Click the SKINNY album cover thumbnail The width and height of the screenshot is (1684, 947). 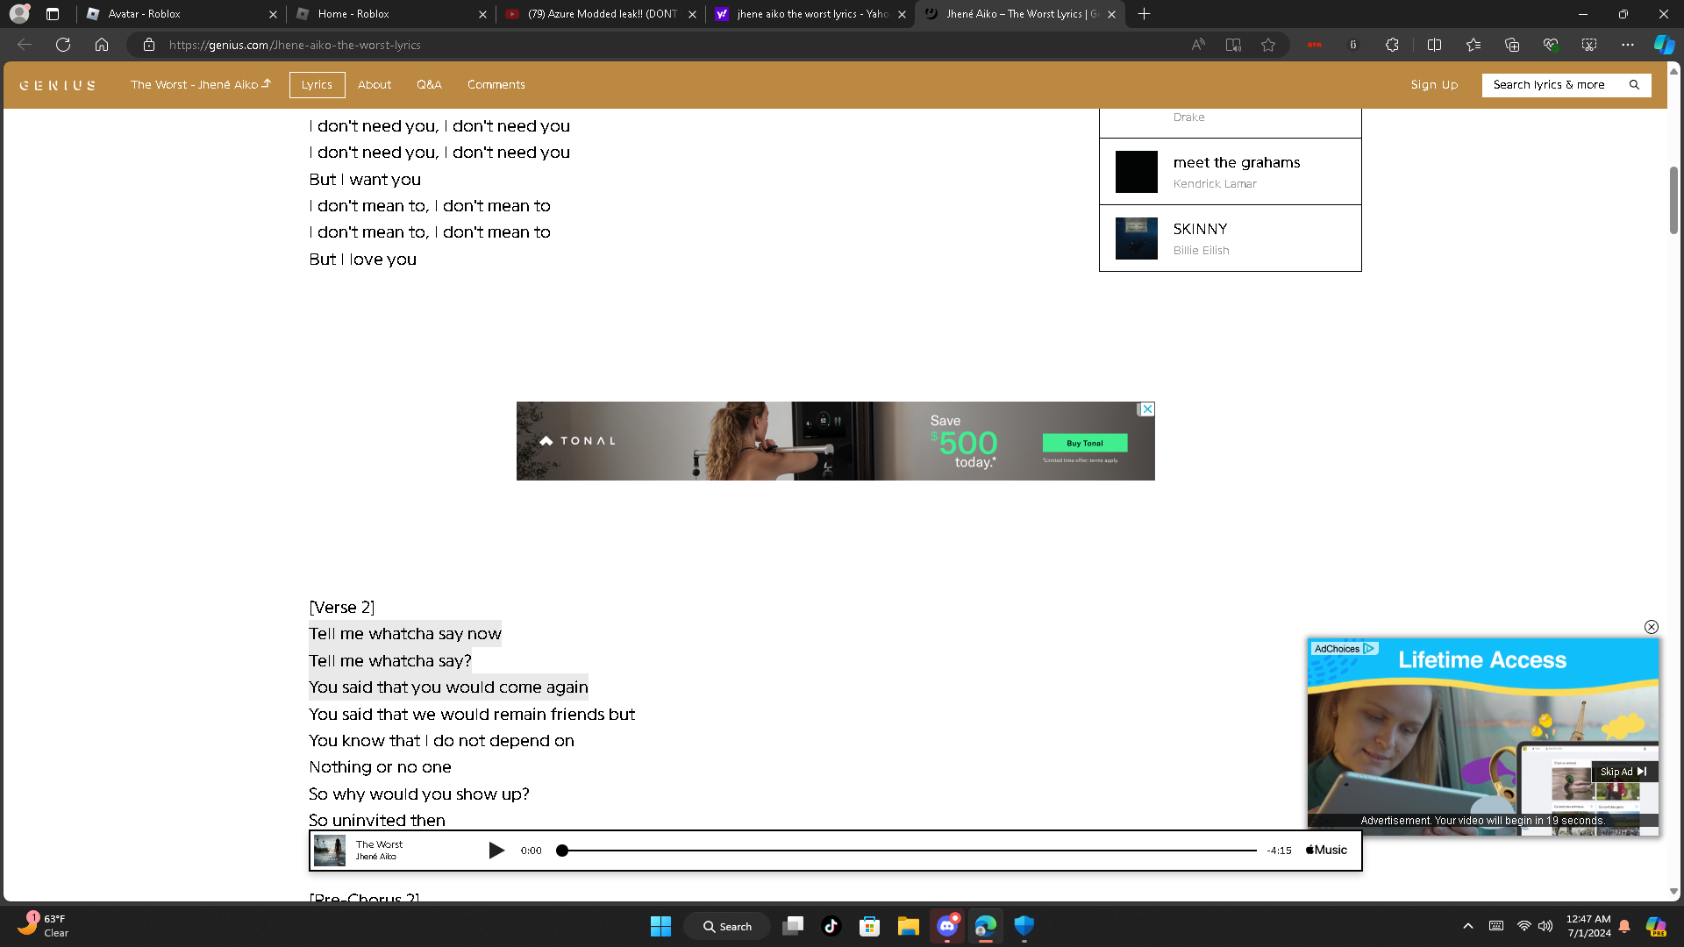click(x=1137, y=239)
